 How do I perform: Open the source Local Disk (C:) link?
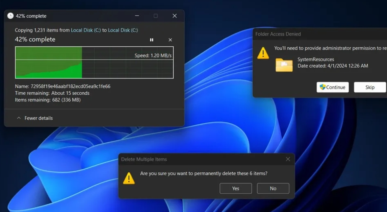(x=86, y=30)
